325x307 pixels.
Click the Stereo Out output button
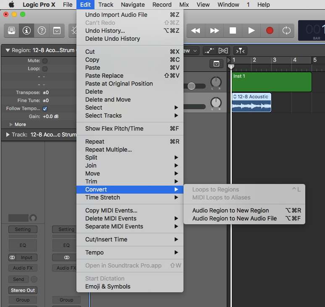pos(23,290)
